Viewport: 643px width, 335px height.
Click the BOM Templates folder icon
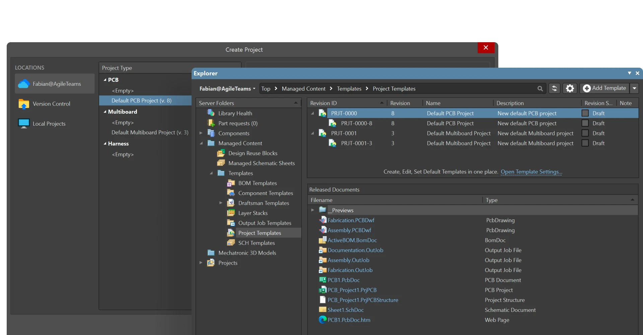click(x=231, y=183)
